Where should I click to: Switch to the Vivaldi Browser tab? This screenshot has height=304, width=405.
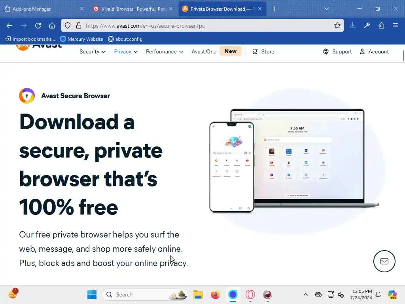(x=133, y=9)
